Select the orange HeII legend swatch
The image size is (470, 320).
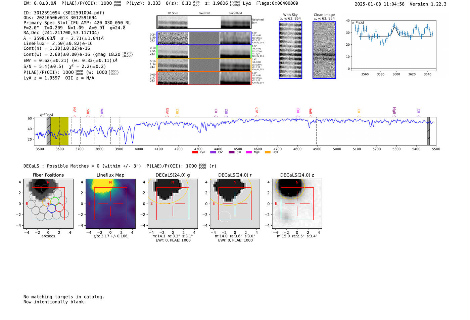point(268,152)
